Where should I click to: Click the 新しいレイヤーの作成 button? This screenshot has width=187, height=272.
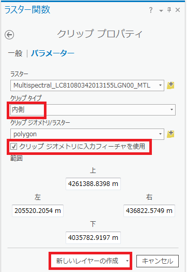click(87, 261)
